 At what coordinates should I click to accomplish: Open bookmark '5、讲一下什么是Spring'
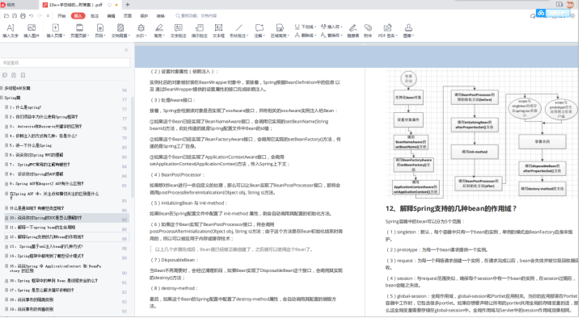(x=31, y=145)
